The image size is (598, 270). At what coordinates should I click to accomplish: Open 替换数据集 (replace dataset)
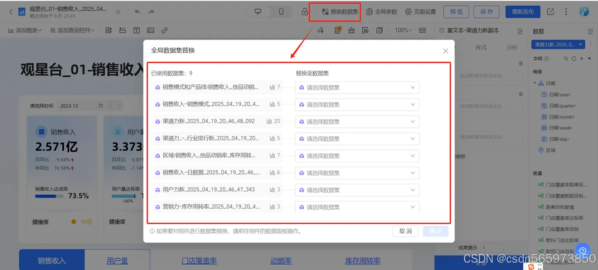[x=340, y=12]
